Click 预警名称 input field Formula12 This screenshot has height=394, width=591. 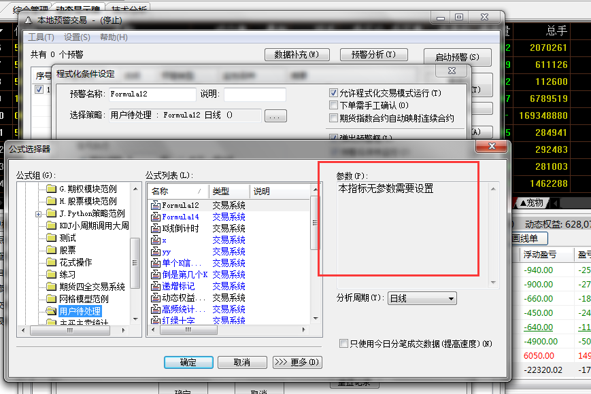tap(152, 94)
